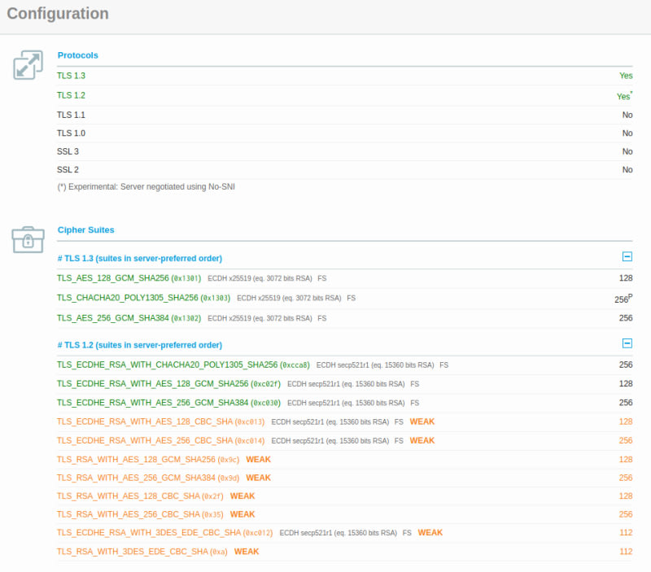Click the Protocols section title
651x572 pixels.
coord(77,55)
